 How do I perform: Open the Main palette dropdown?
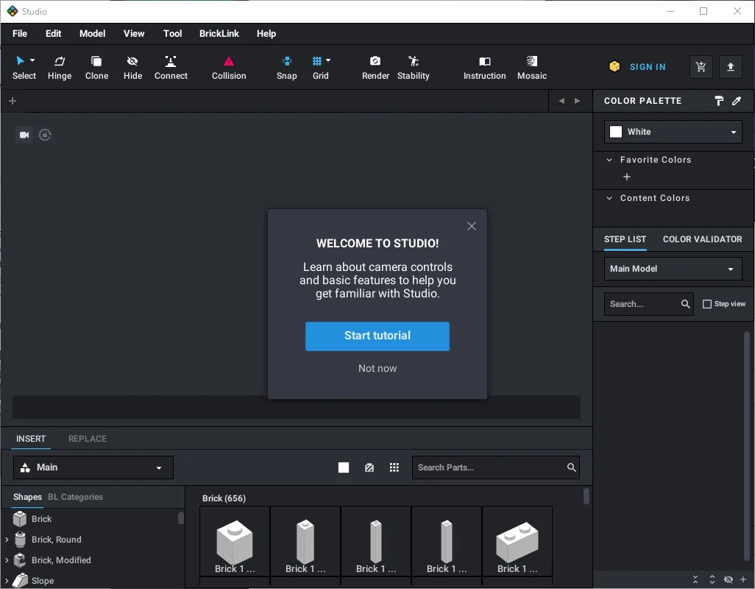pyautogui.click(x=93, y=468)
